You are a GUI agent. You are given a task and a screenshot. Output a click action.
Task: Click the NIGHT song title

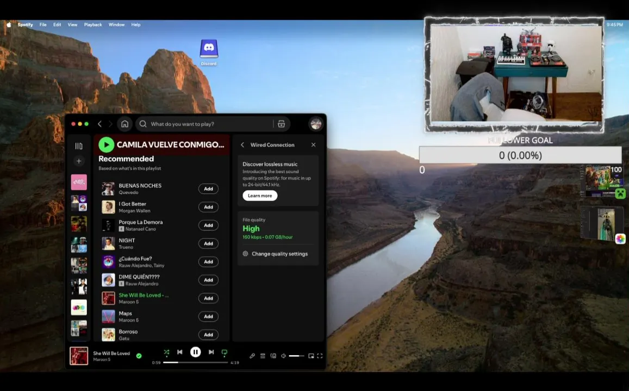(x=127, y=241)
